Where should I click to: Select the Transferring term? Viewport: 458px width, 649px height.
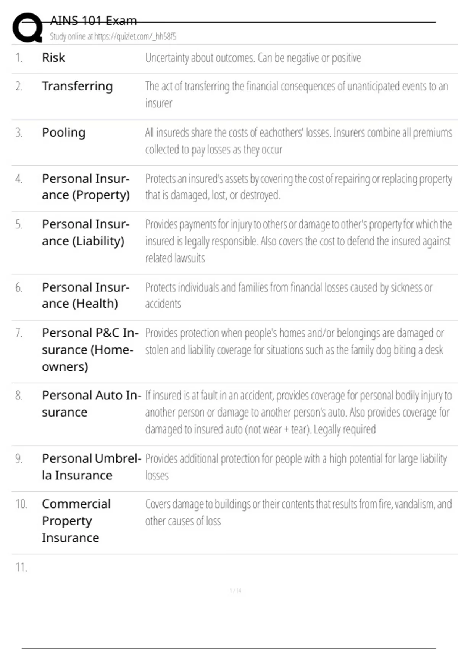77,86
